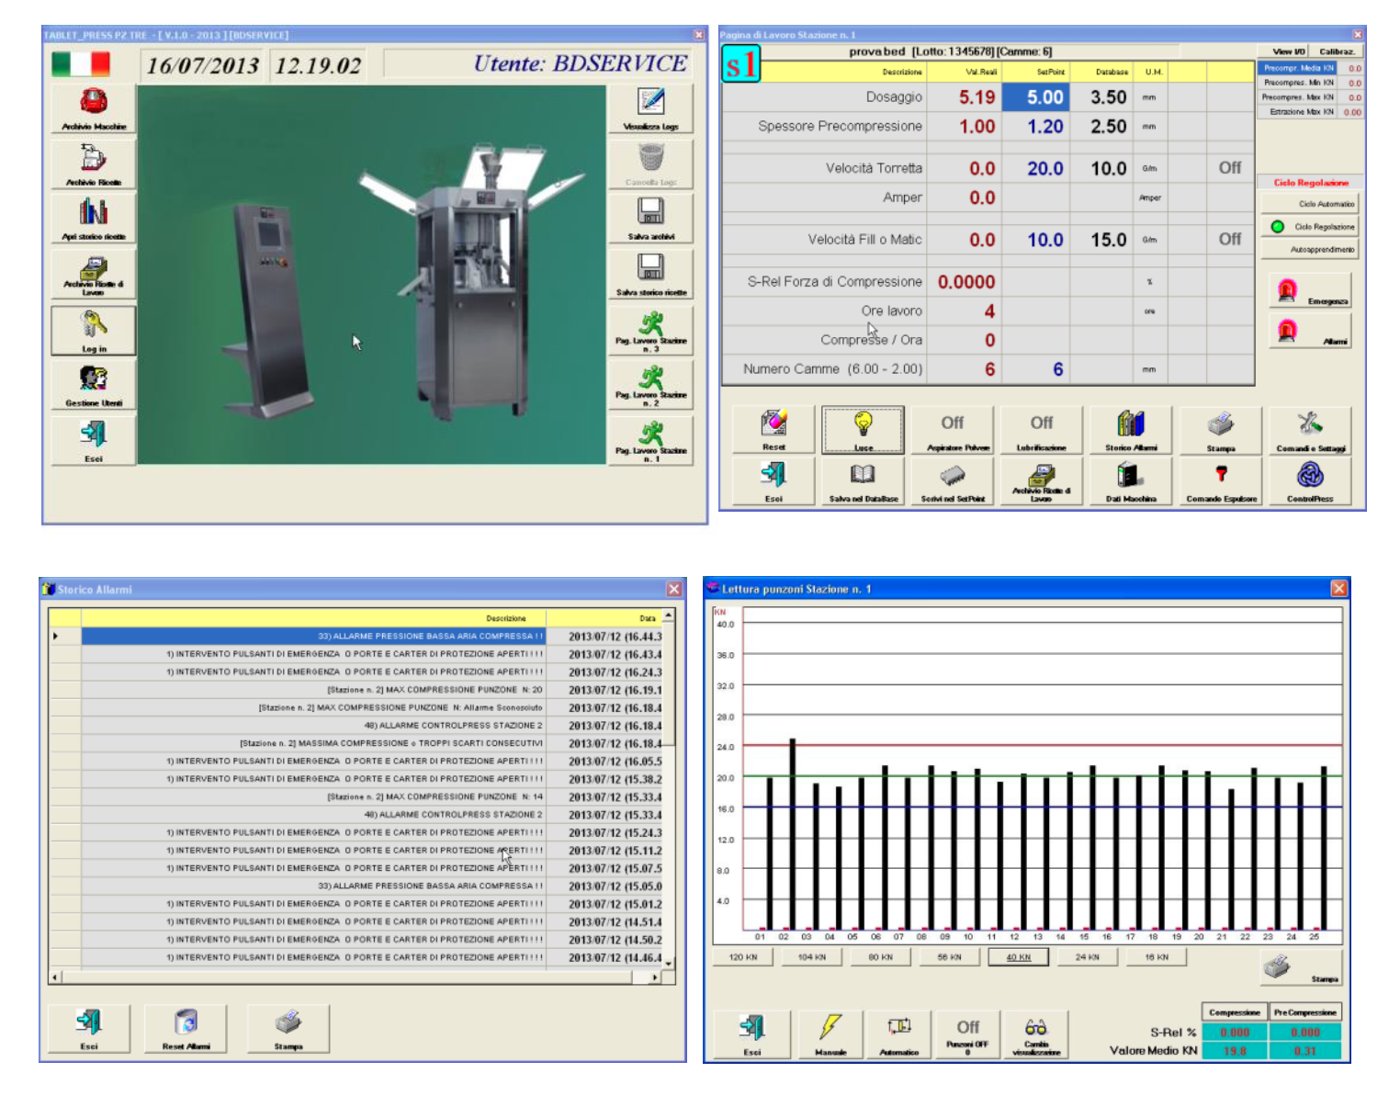Click Reset Allarmi in the Storico Allarmi window
The width and height of the screenshot is (1400, 1095).
[186, 1028]
